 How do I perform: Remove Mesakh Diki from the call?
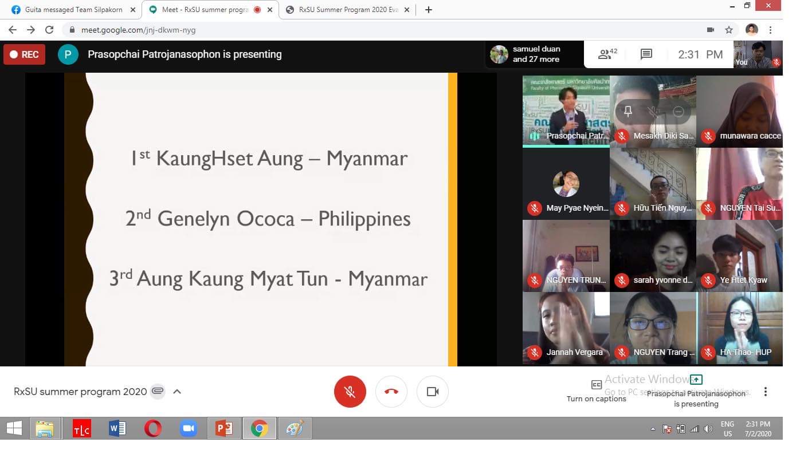(679, 112)
